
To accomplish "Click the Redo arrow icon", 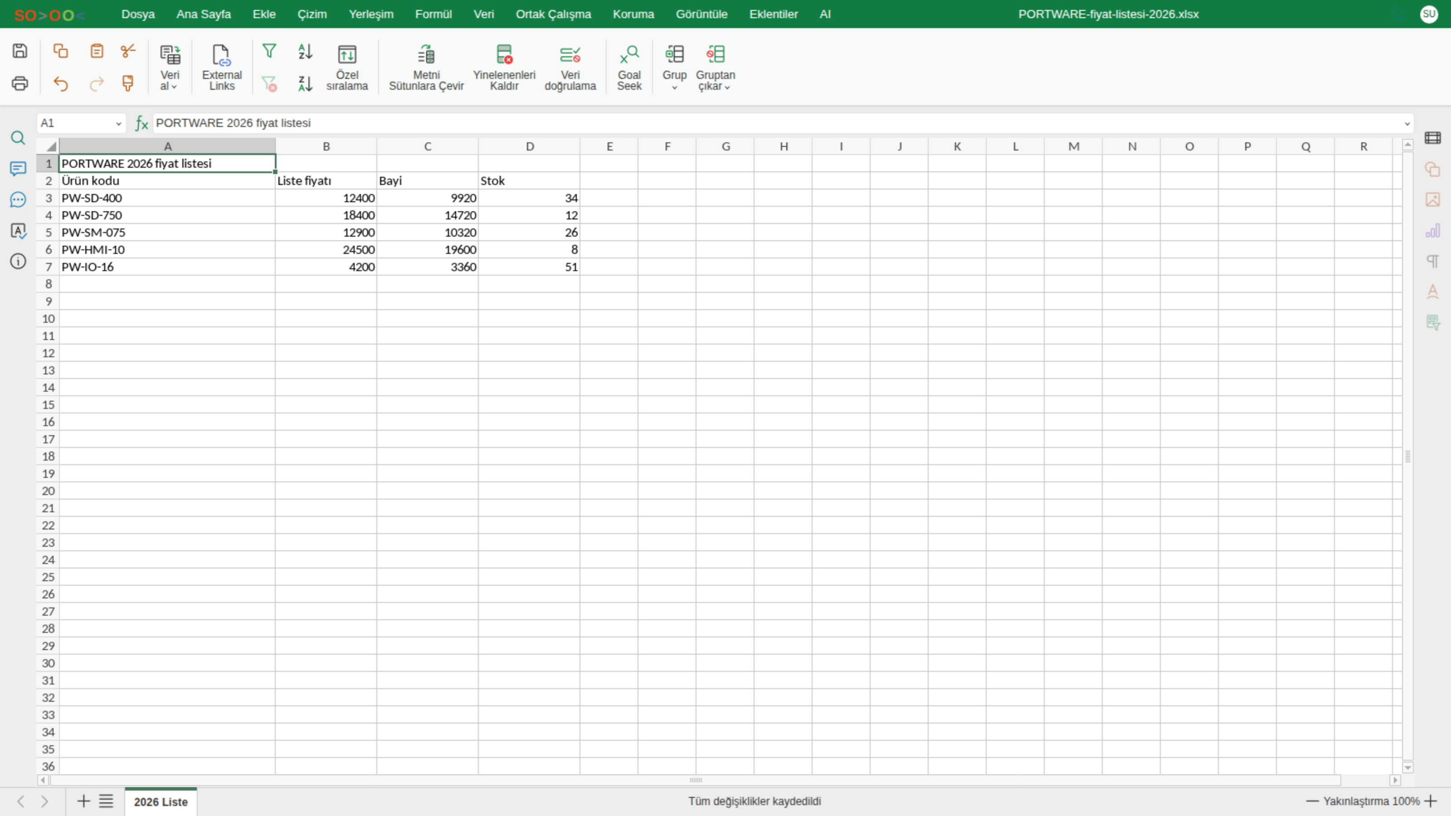I will pos(97,83).
